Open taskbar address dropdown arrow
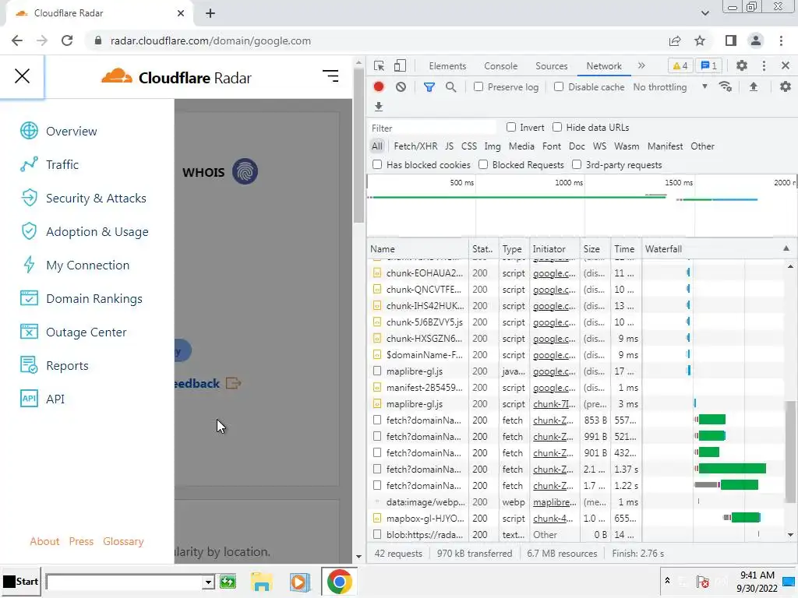This screenshot has width=798, height=598. coord(207,582)
